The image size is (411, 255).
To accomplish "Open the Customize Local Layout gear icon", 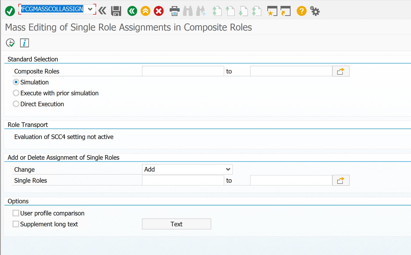I will click(315, 11).
